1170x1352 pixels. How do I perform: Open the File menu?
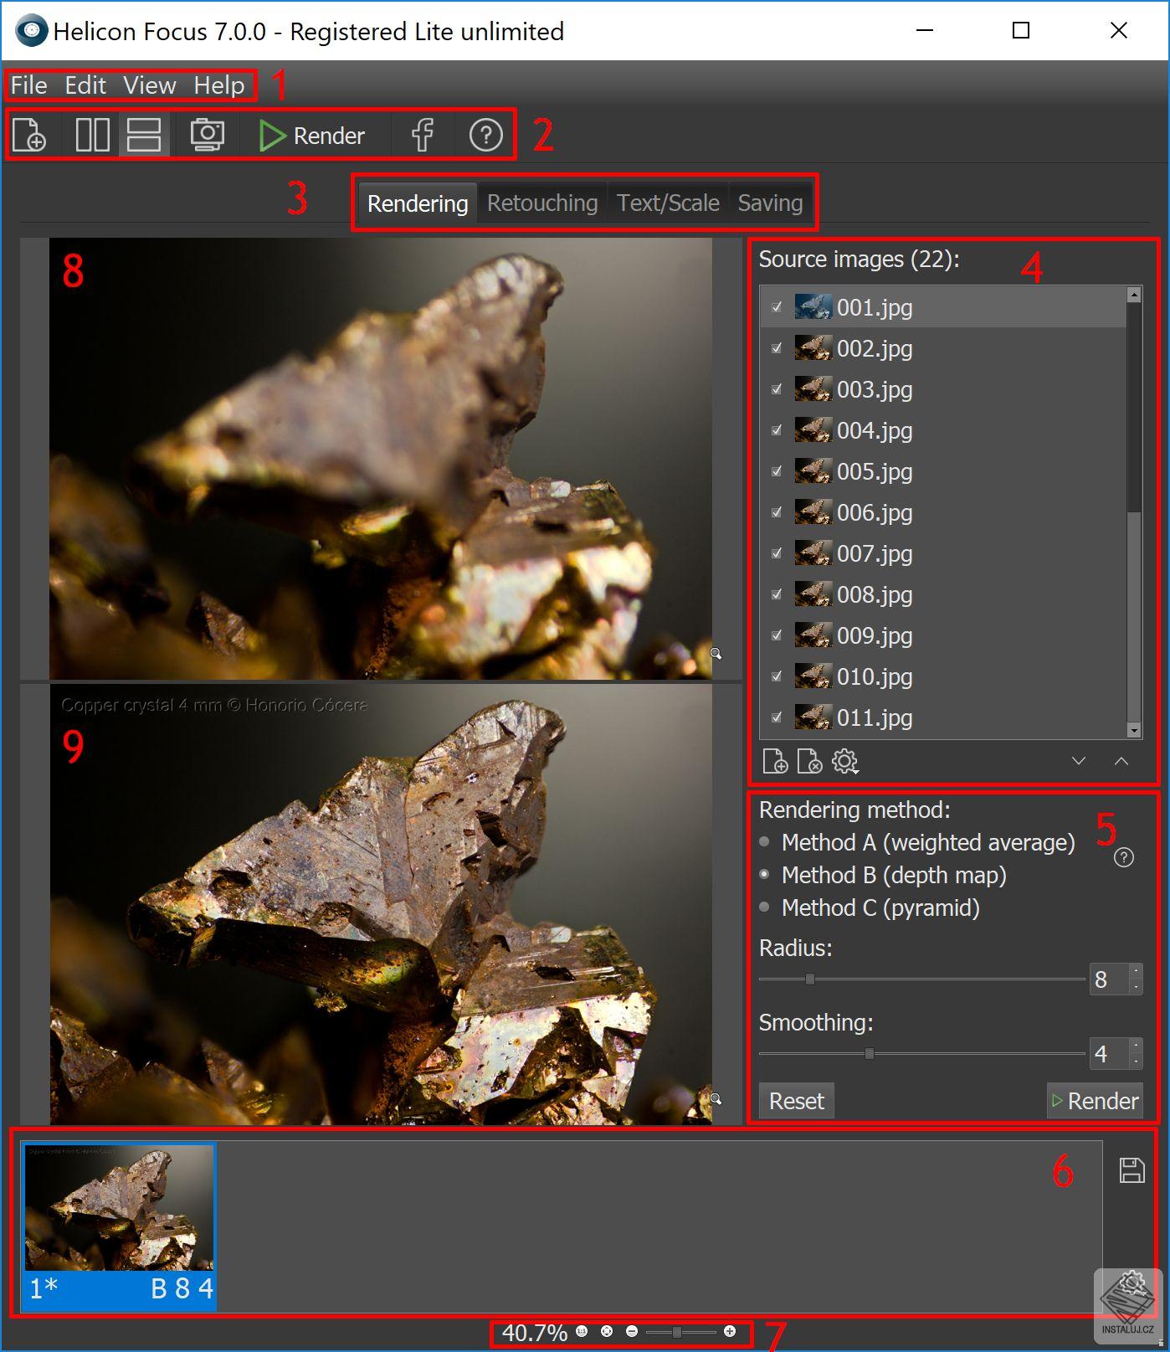coord(28,85)
